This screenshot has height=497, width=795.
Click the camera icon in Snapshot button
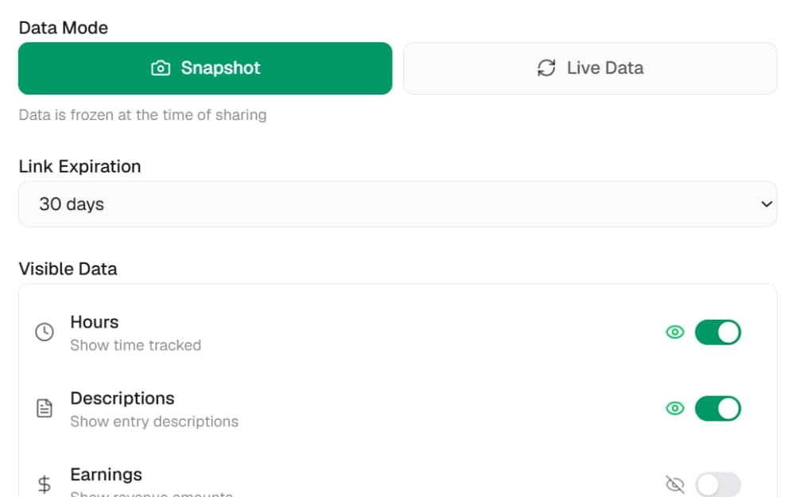161,68
